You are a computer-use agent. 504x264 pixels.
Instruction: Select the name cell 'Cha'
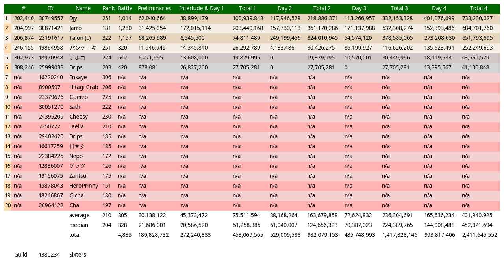[74, 205]
